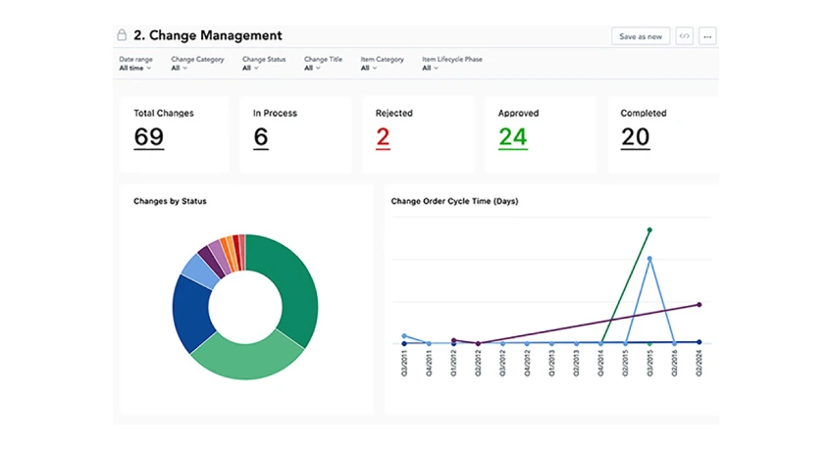Click the Q3/2015 axis label
This screenshot has width=831, height=451.
point(649,364)
